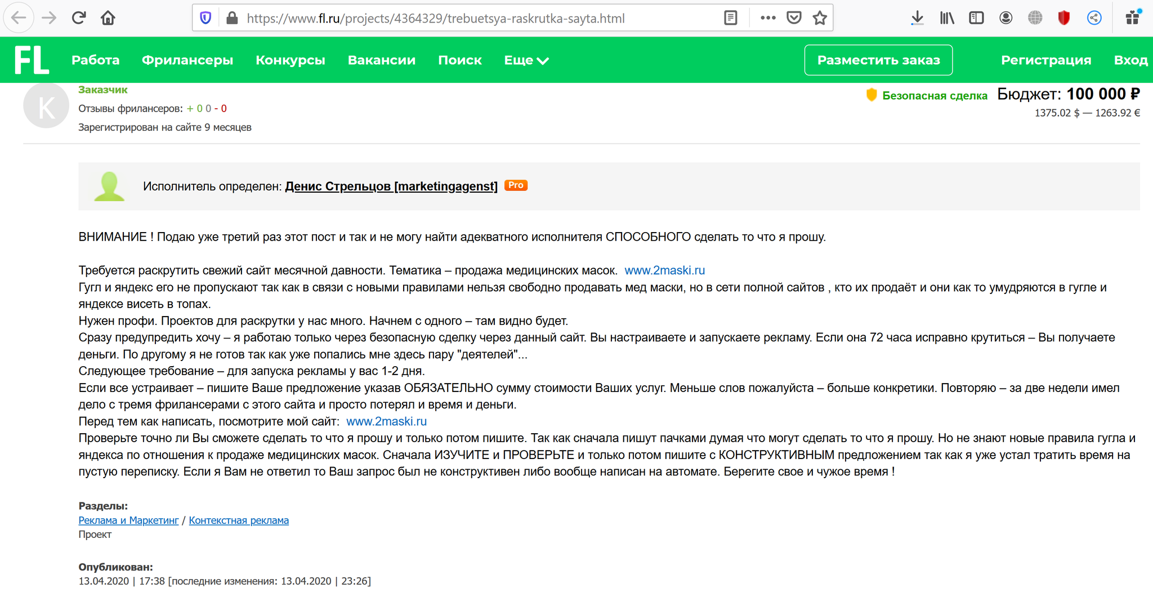Open the Безопасная сделка link
Image resolution: width=1153 pixels, height=592 pixels.
coord(935,95)
